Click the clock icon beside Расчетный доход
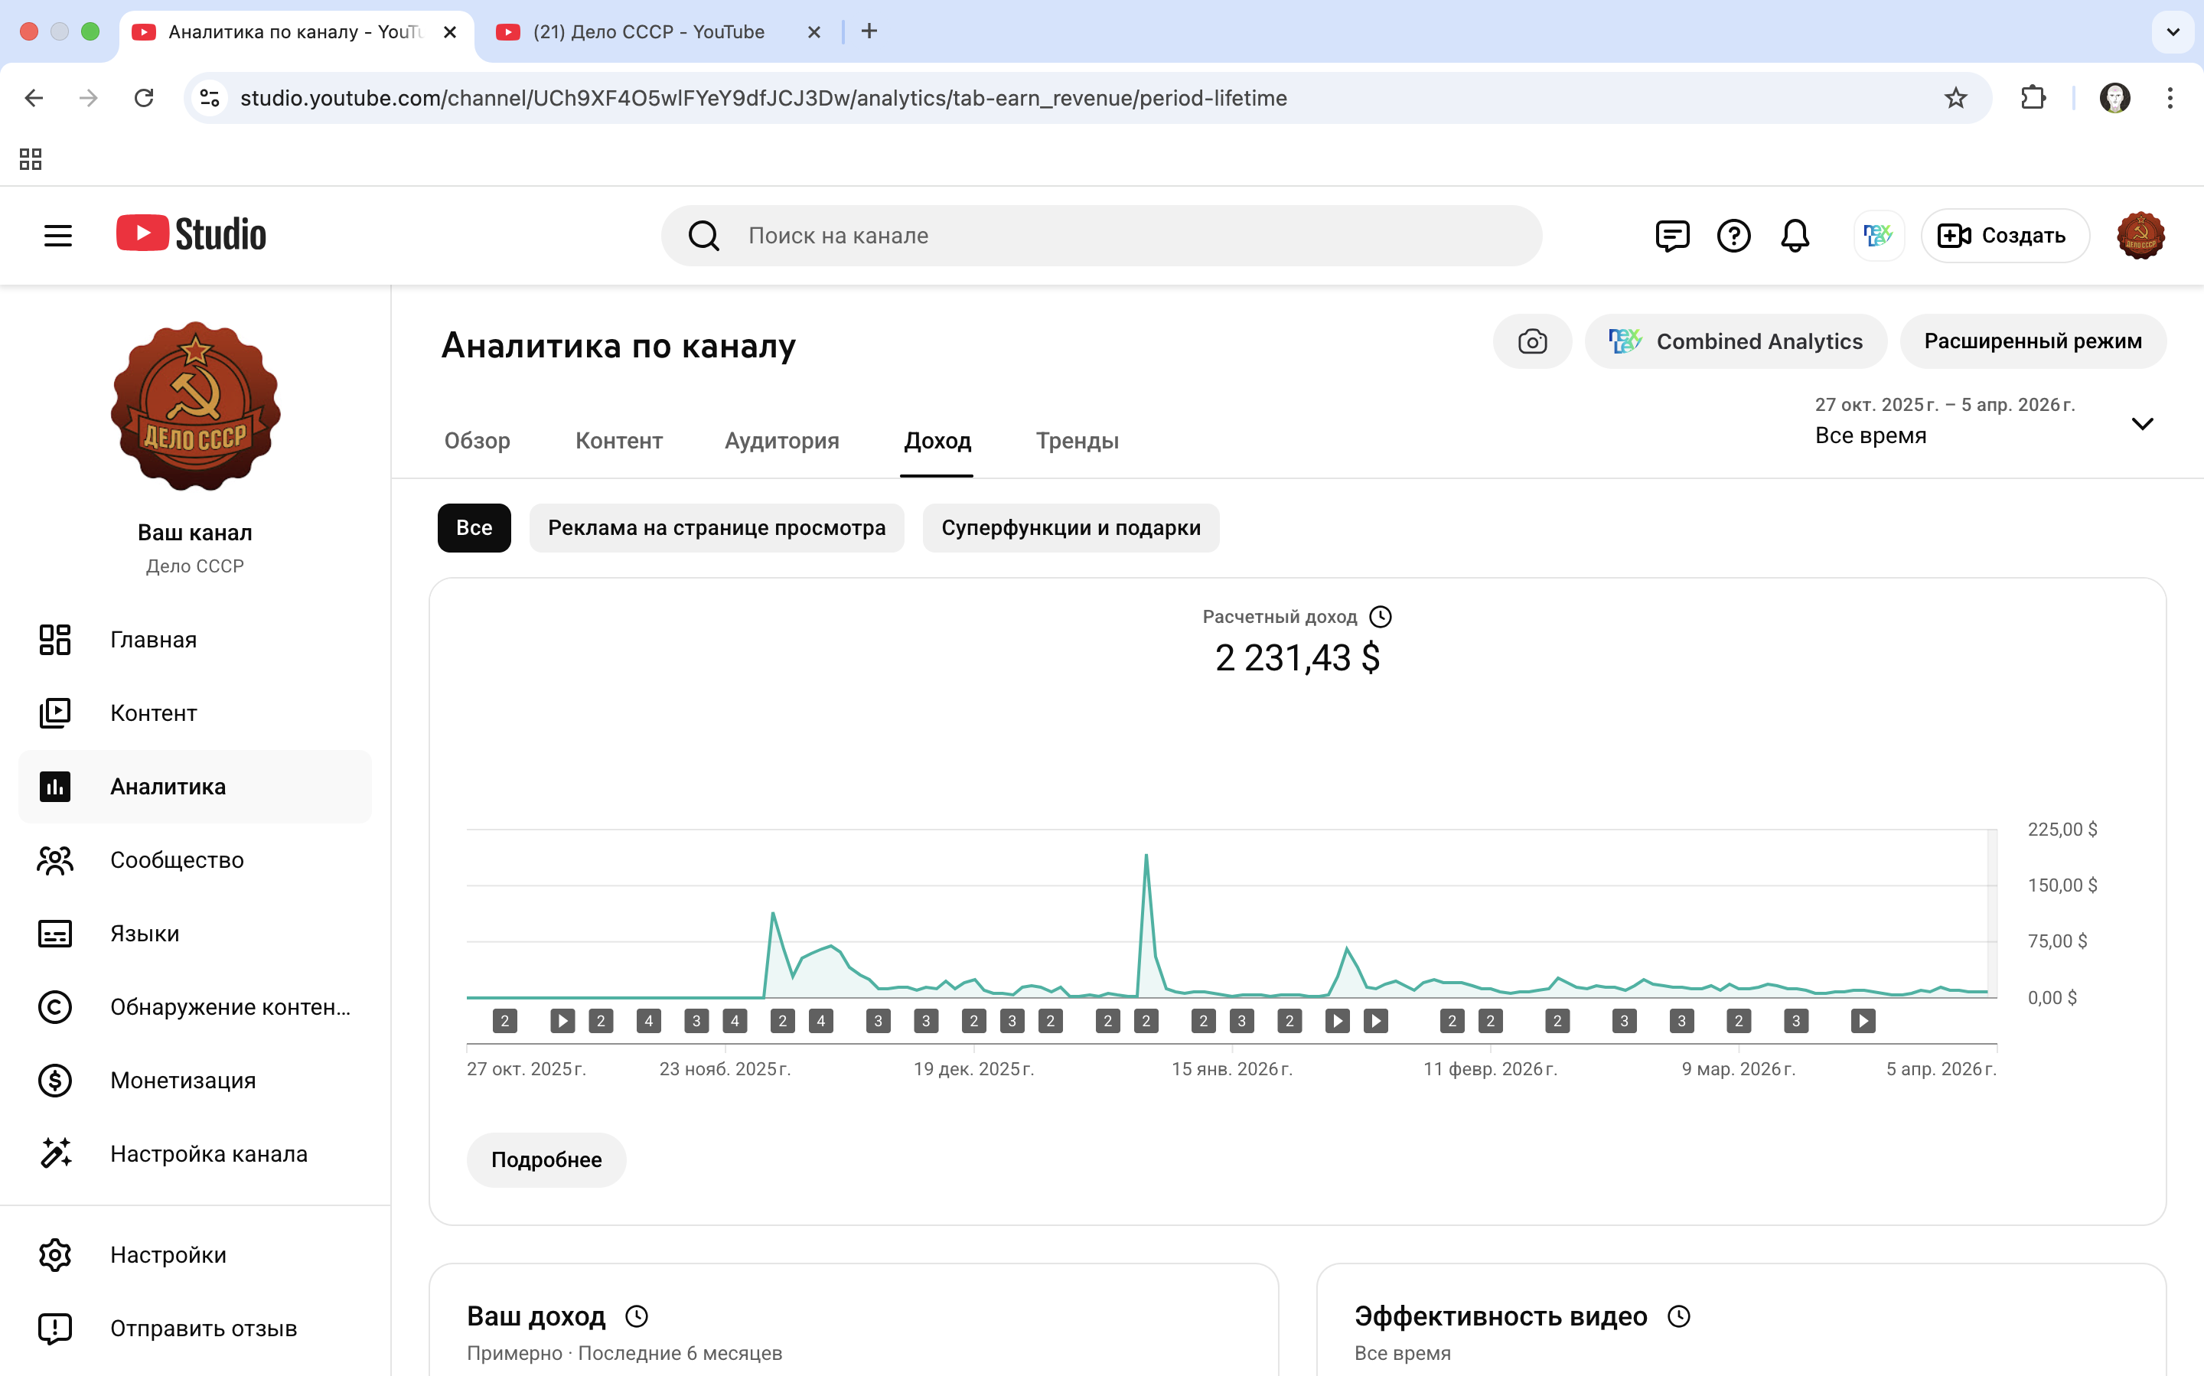 pyautogui.click(x=1381, y=617)
